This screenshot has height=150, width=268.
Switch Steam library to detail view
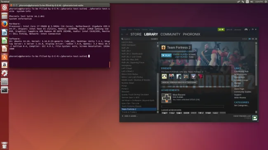point(249,39)
